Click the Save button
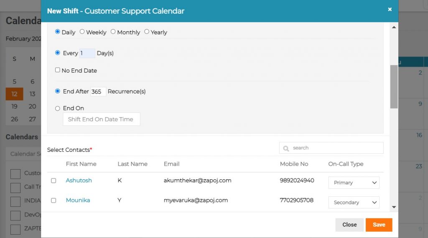Screen dimensions: 428x238 (x=379, y=225)
